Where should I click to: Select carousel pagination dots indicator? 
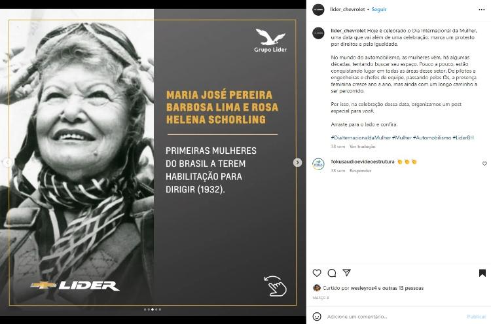click(x=153, y=310)
